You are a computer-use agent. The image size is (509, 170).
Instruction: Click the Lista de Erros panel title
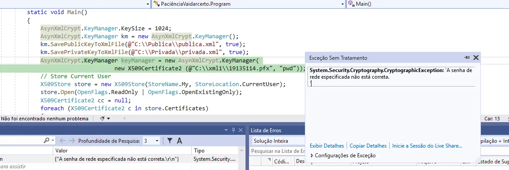[x=266, y=130]
